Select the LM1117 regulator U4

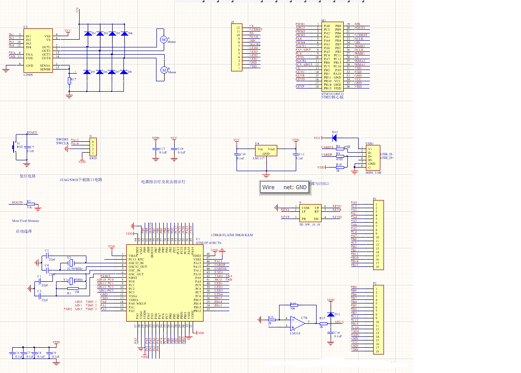pos(266,151)
